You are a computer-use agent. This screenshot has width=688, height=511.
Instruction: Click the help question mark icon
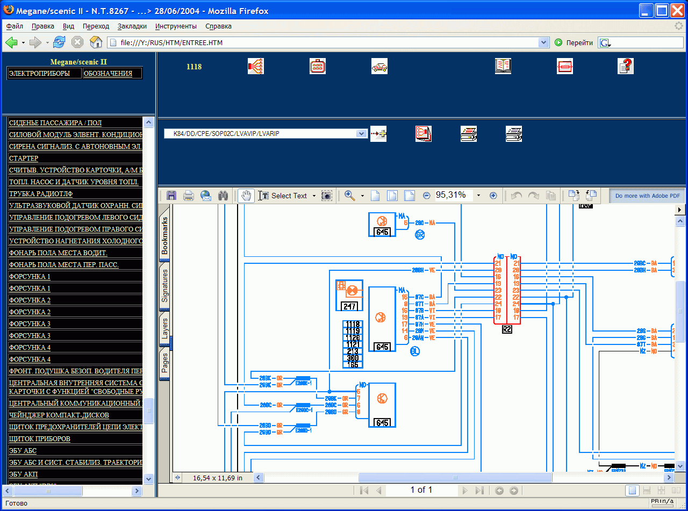(626, 66)
